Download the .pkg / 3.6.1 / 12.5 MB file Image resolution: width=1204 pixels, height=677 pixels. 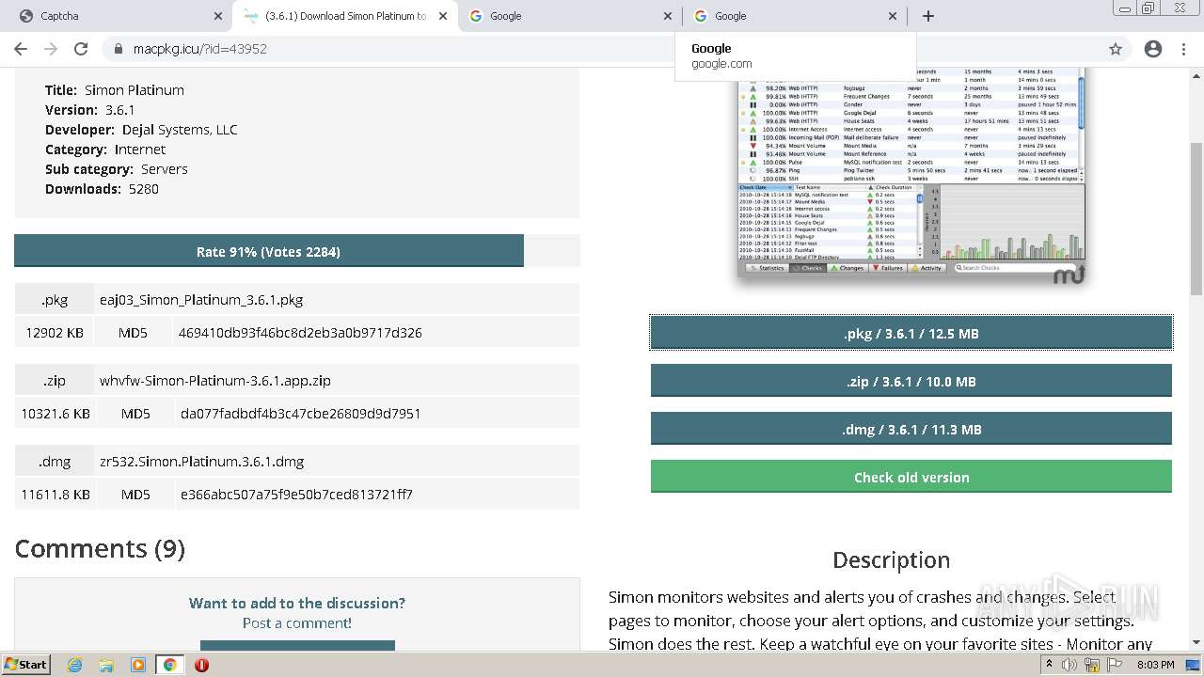point(911,333)
